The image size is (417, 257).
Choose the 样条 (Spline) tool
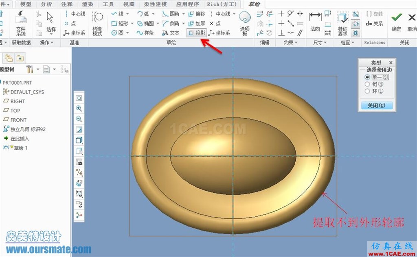(145, 33)
